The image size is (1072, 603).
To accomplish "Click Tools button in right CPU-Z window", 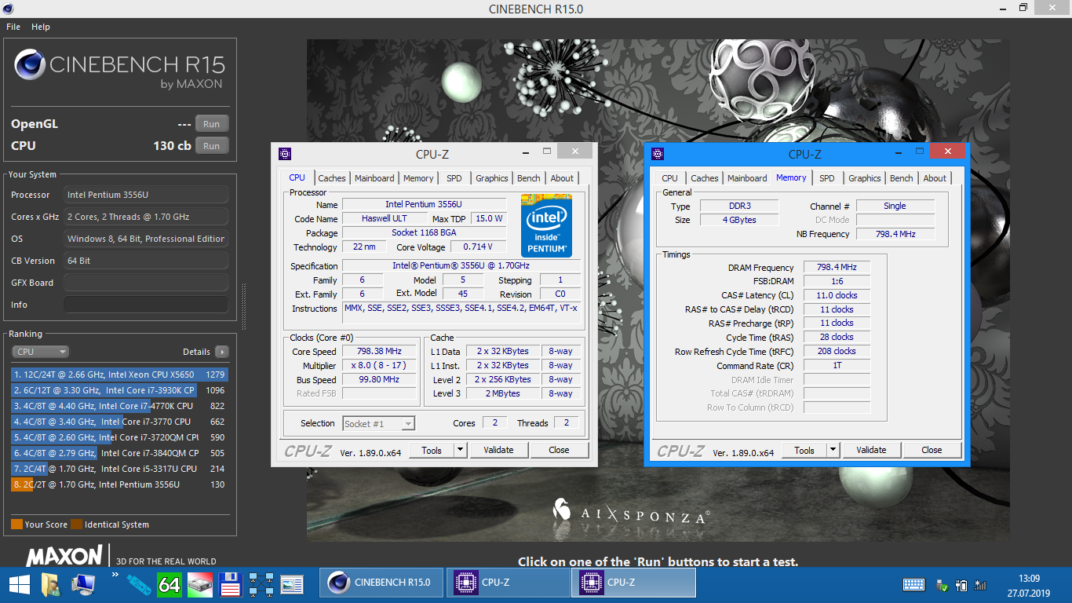I will pyautogui.click(x=804, y=450).
